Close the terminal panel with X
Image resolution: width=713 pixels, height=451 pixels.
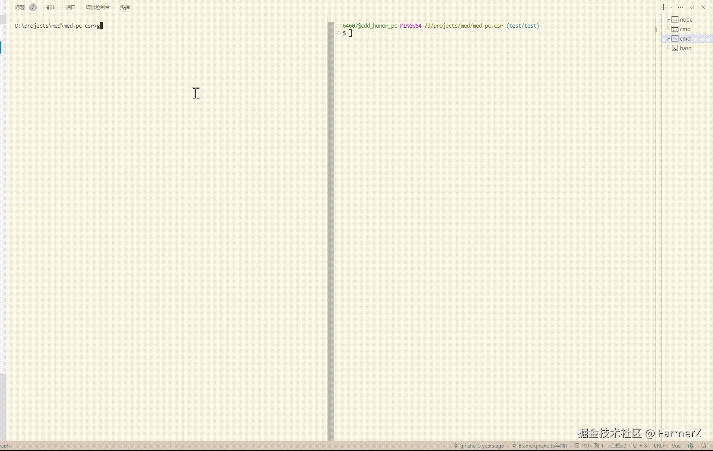tap(703, 7)
